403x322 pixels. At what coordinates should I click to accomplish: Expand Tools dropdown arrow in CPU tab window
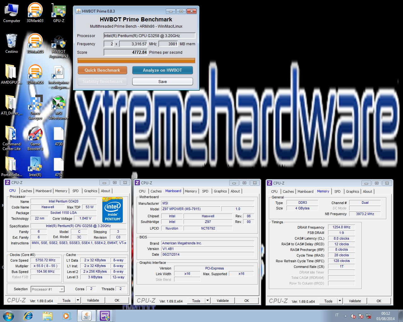click(78, 300)
